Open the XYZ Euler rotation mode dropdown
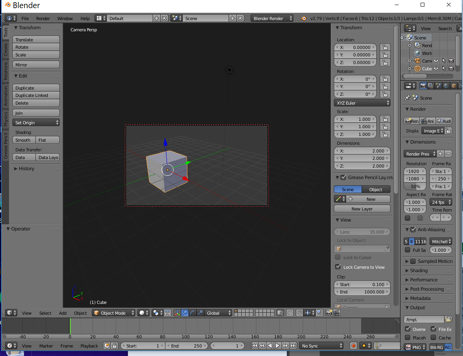463x356 pixels. pos(362,103)
